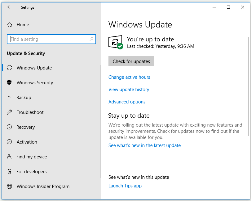Click Check for updates button
The width and height of the screenshot is (251, 201).
(x=131, y=61)
